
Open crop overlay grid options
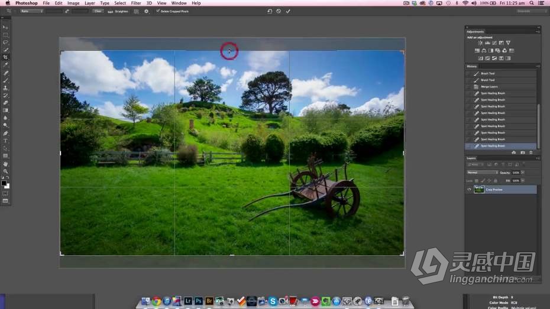click(136, 11)
